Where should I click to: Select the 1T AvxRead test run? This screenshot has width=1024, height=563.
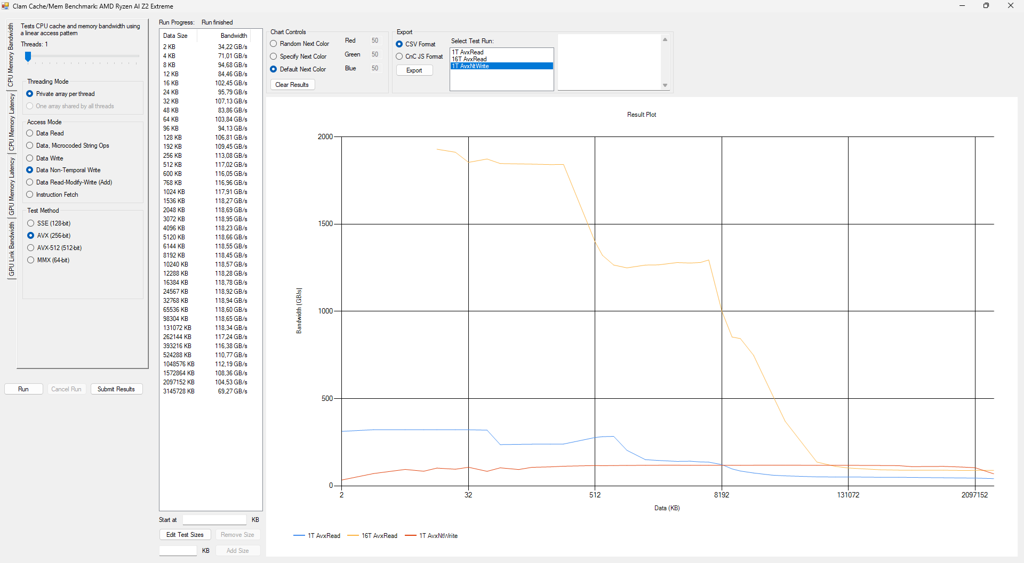[468, 52]
